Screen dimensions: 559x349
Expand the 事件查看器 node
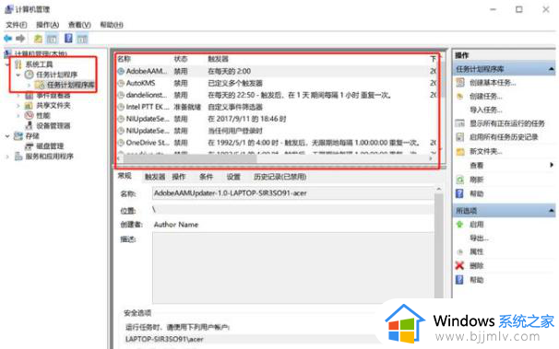(18, 96)
